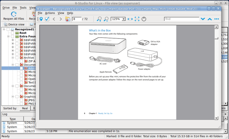Collapse the Recognized1 tree node

4,29
